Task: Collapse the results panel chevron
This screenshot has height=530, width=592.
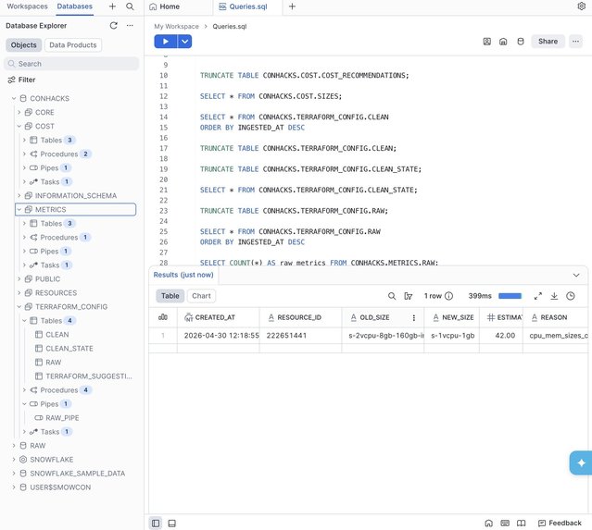Action: tap(576, 276)
